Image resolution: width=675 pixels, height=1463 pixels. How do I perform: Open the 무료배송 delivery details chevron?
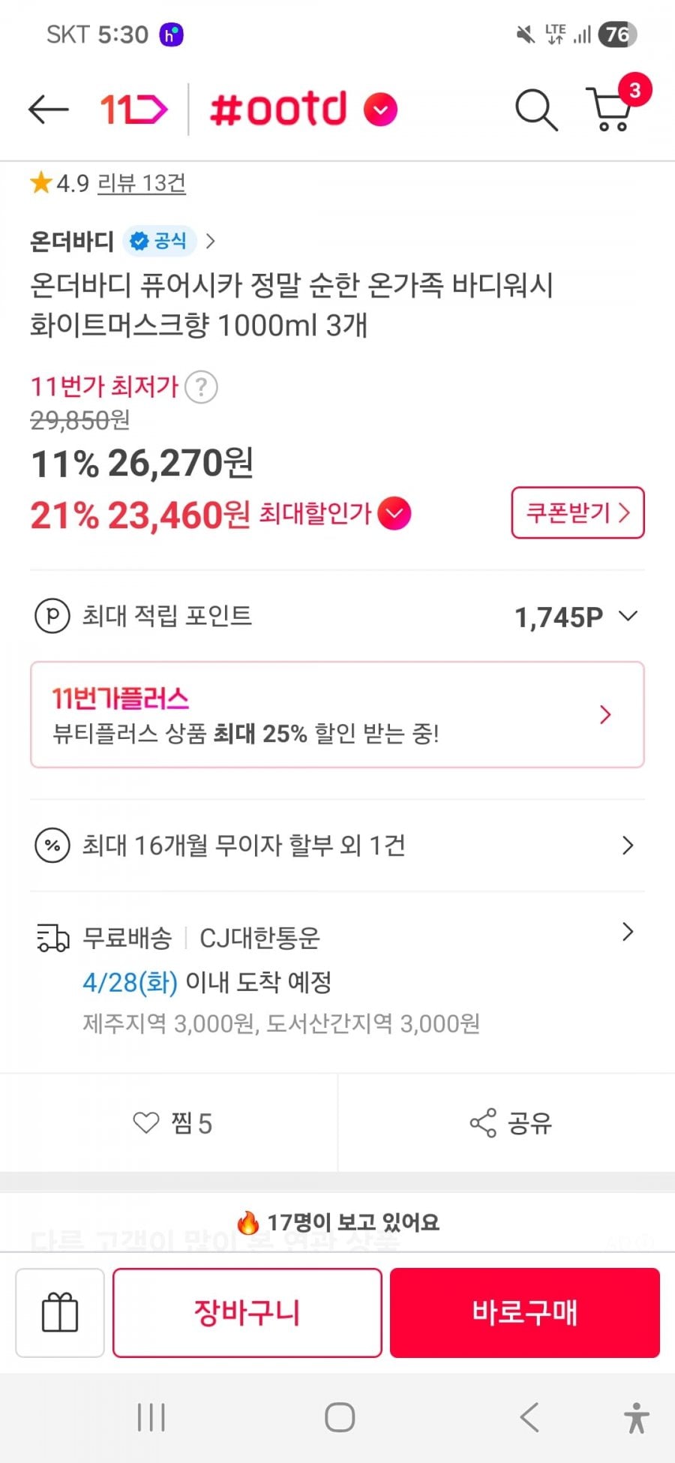pyautogui.click(x=628, y=932)
